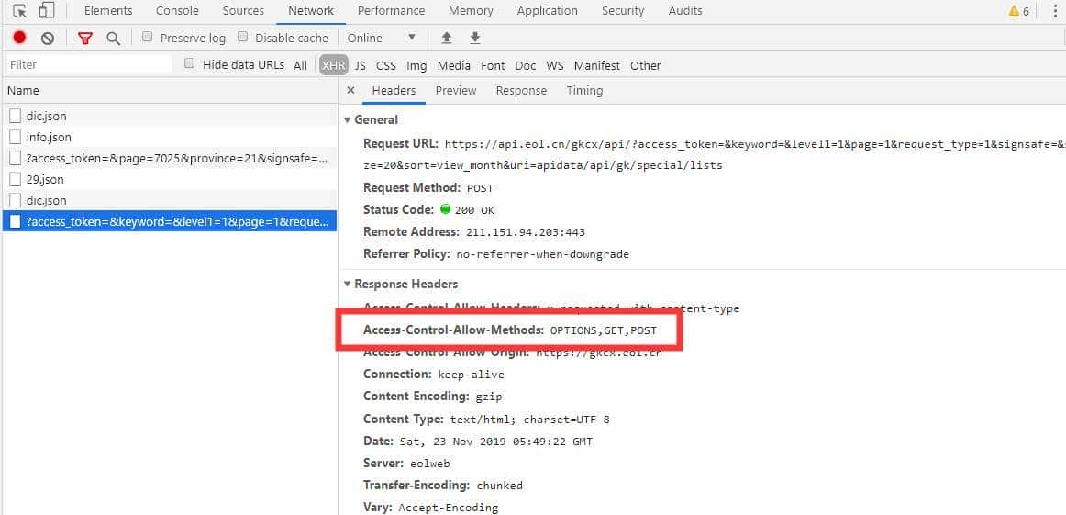Select the info.json request
Image resolution: width=1066 pixels, height=515 pixels.
(x=170, y=138)
